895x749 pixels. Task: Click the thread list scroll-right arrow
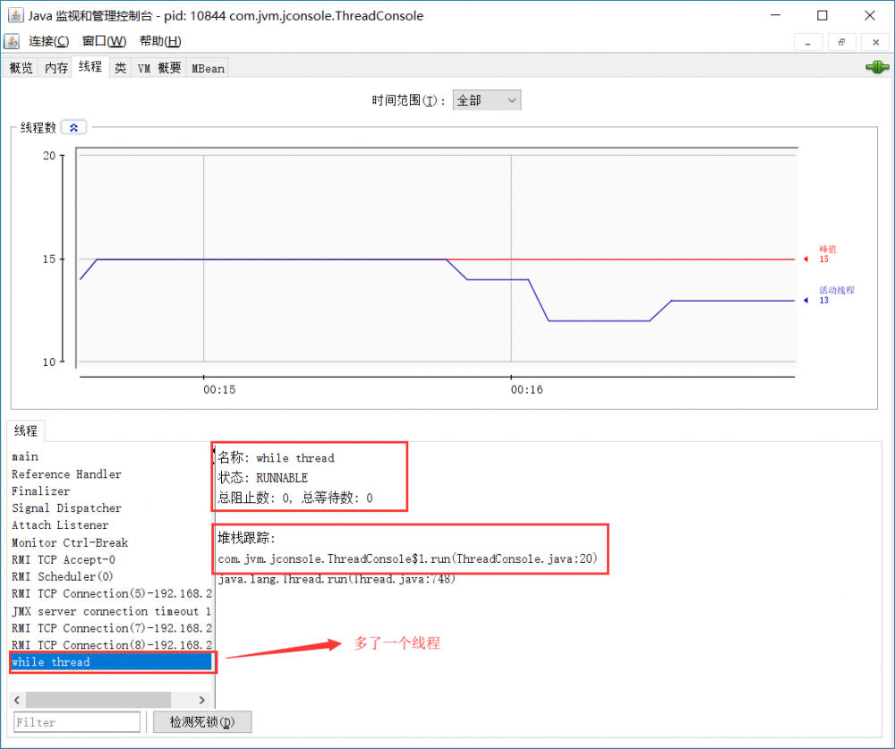pos(202,700)
